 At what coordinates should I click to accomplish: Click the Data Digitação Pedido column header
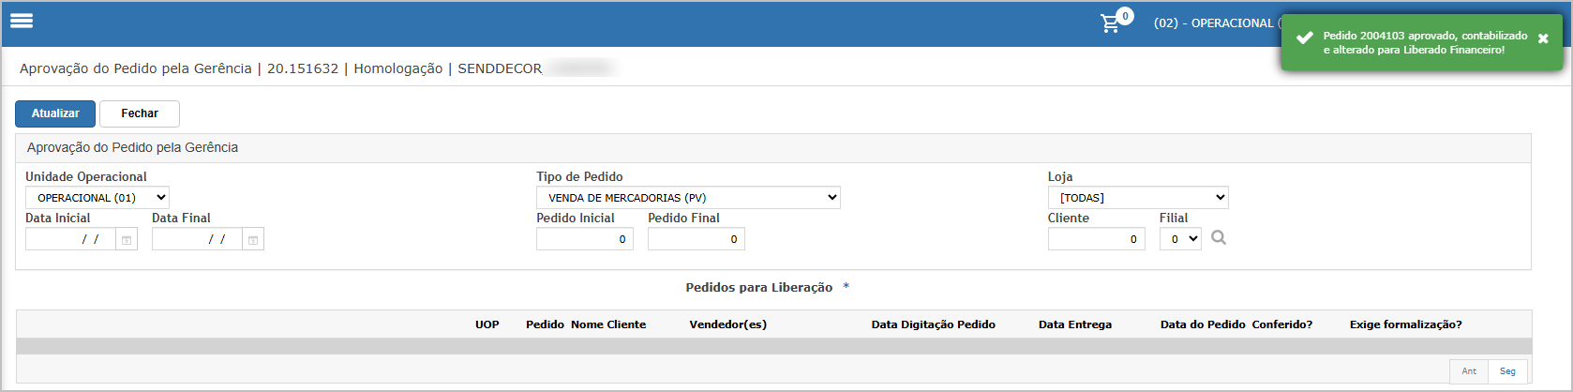pos(934,324)
